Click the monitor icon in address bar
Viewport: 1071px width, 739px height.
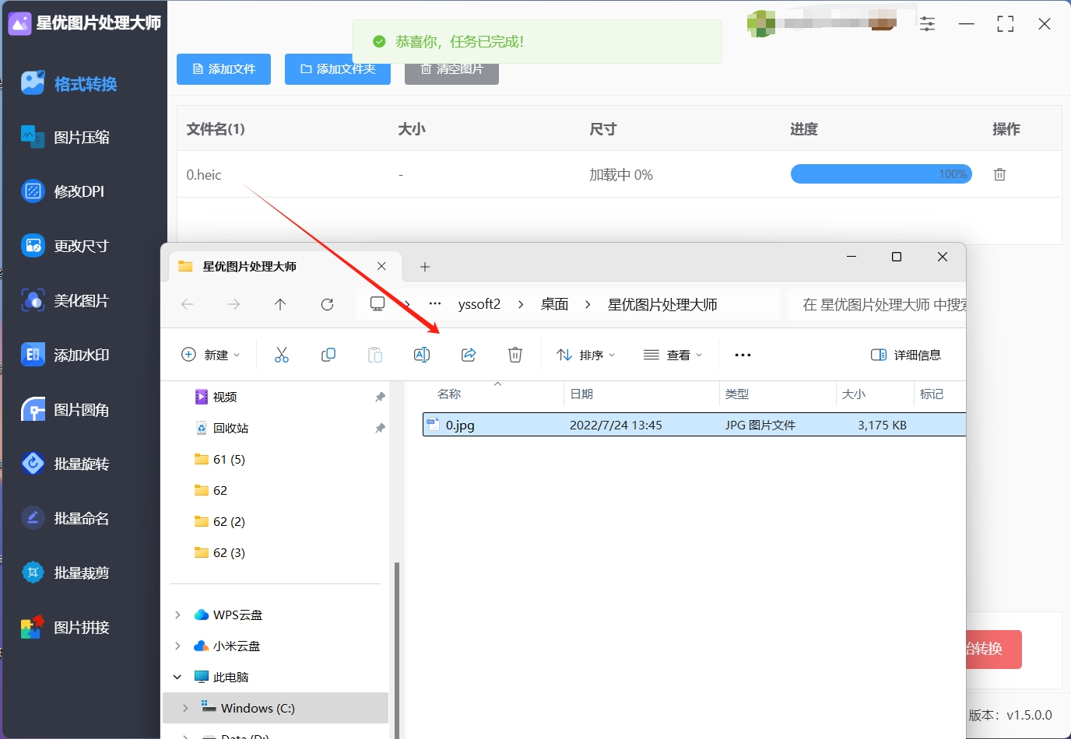click(x=377, y=304)
